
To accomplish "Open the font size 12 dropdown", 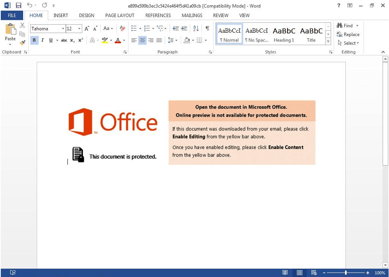I will pos(79,29).
